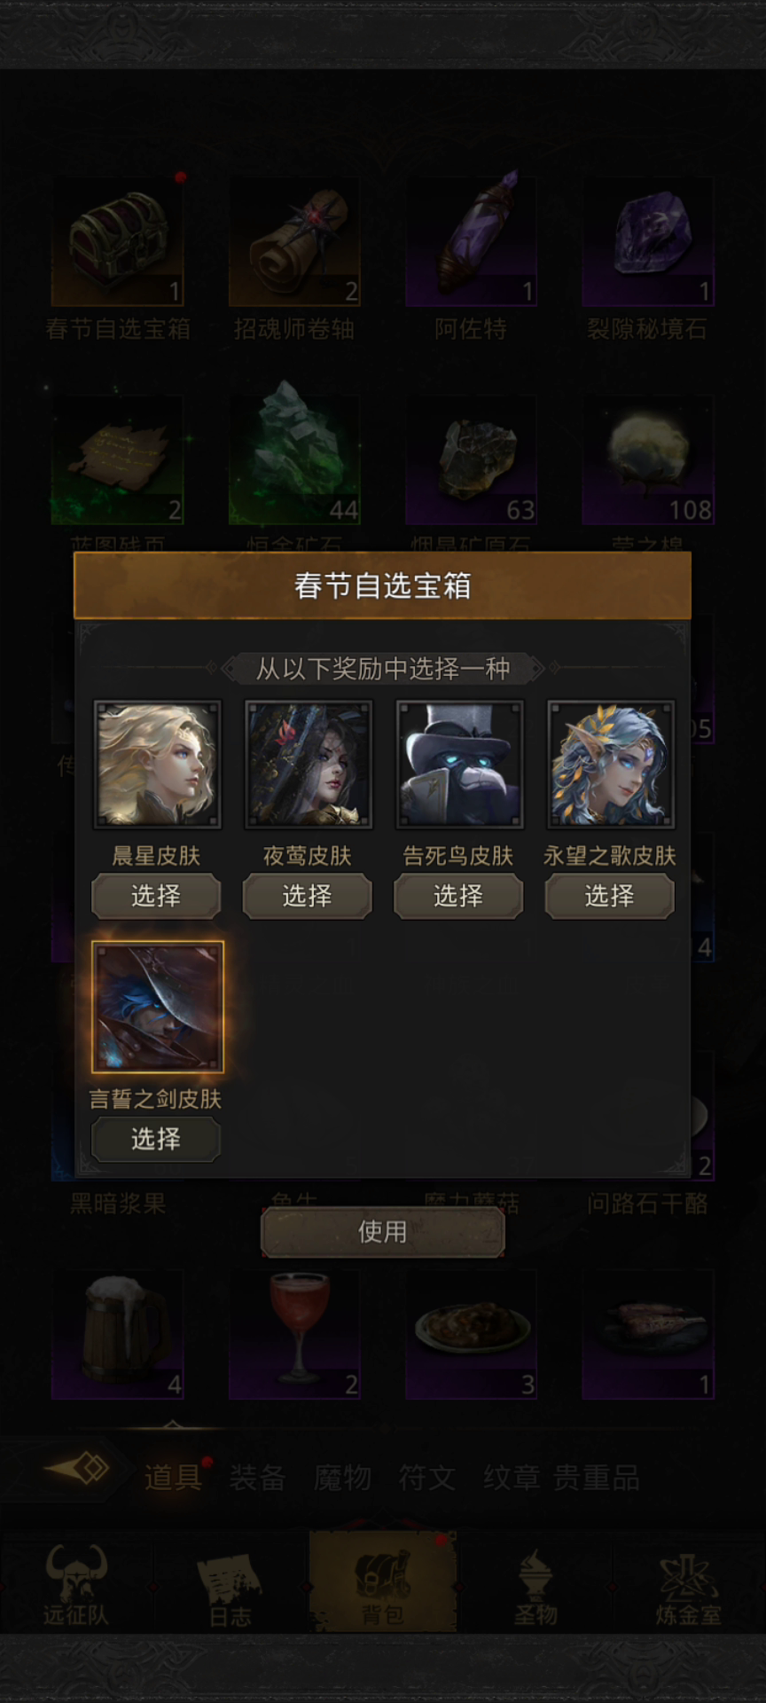Pick the 告死鸟皮肤 portrait icon
The height and width of the screenshot is (1703, 766).
tap(459, 765)
